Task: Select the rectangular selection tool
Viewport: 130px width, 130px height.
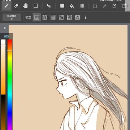Action: pos(95,6)
